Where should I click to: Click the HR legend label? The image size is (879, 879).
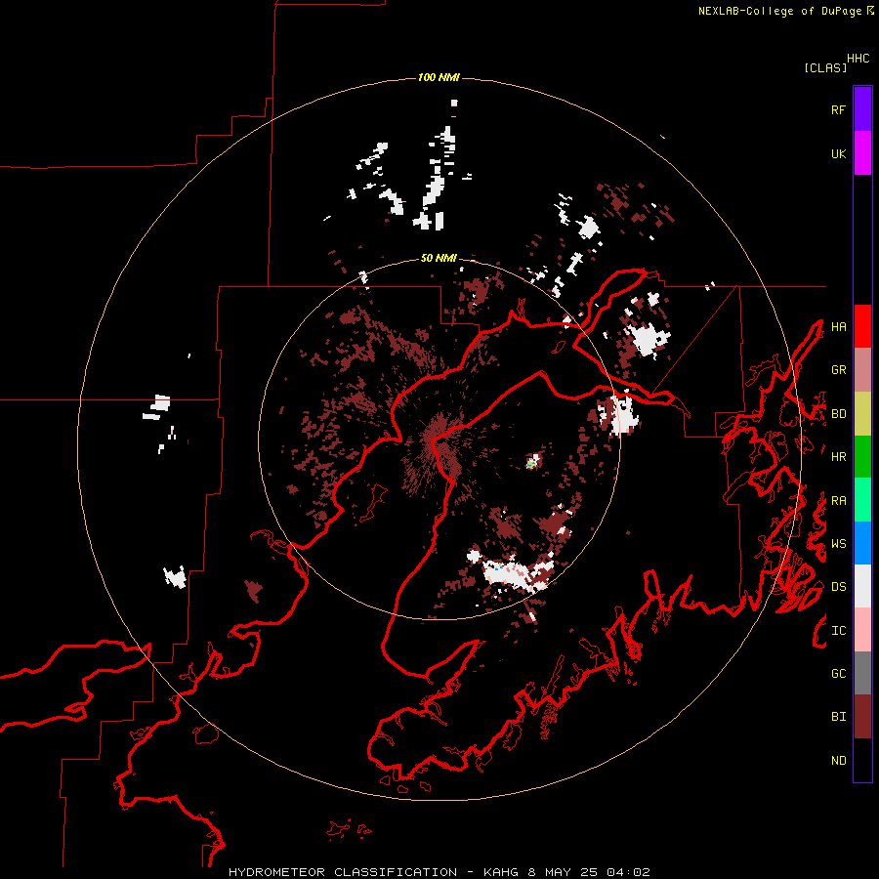839,457
